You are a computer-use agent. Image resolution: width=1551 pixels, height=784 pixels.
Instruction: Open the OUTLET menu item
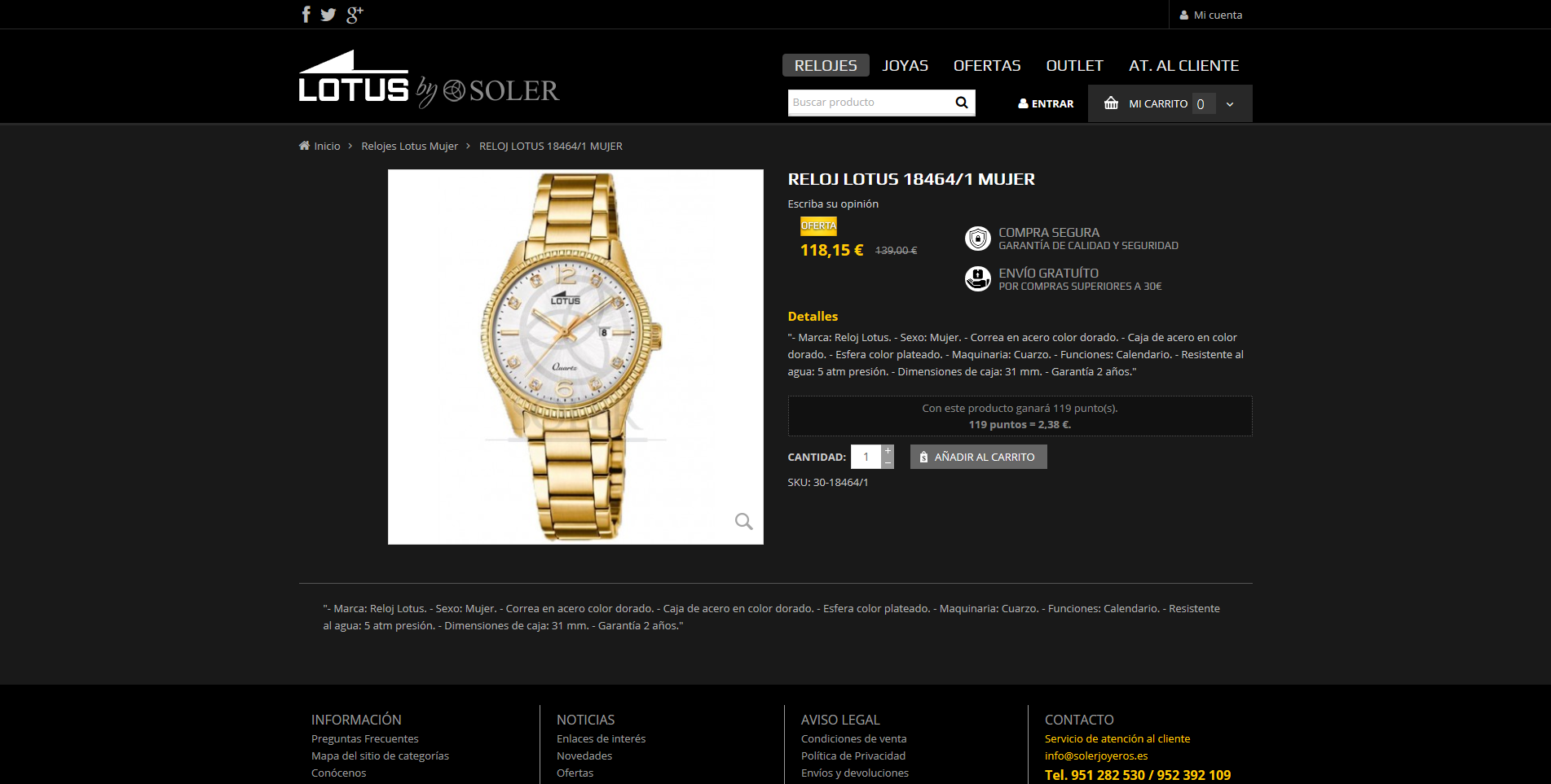1074,65
